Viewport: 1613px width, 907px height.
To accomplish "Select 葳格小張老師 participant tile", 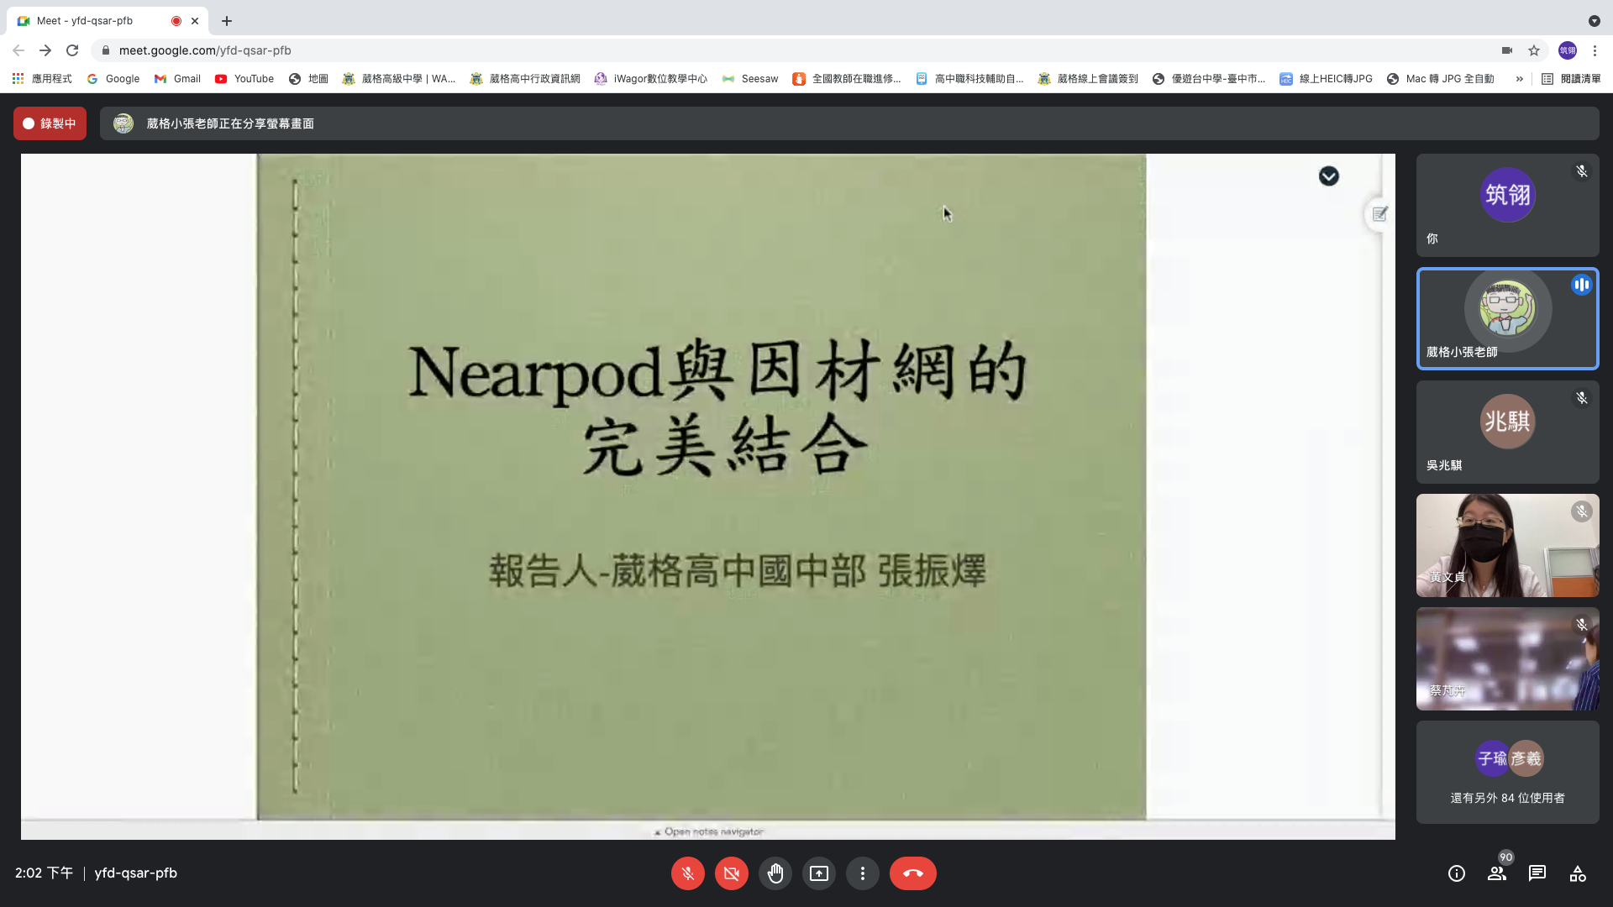I will click(x=1507, y=319).
